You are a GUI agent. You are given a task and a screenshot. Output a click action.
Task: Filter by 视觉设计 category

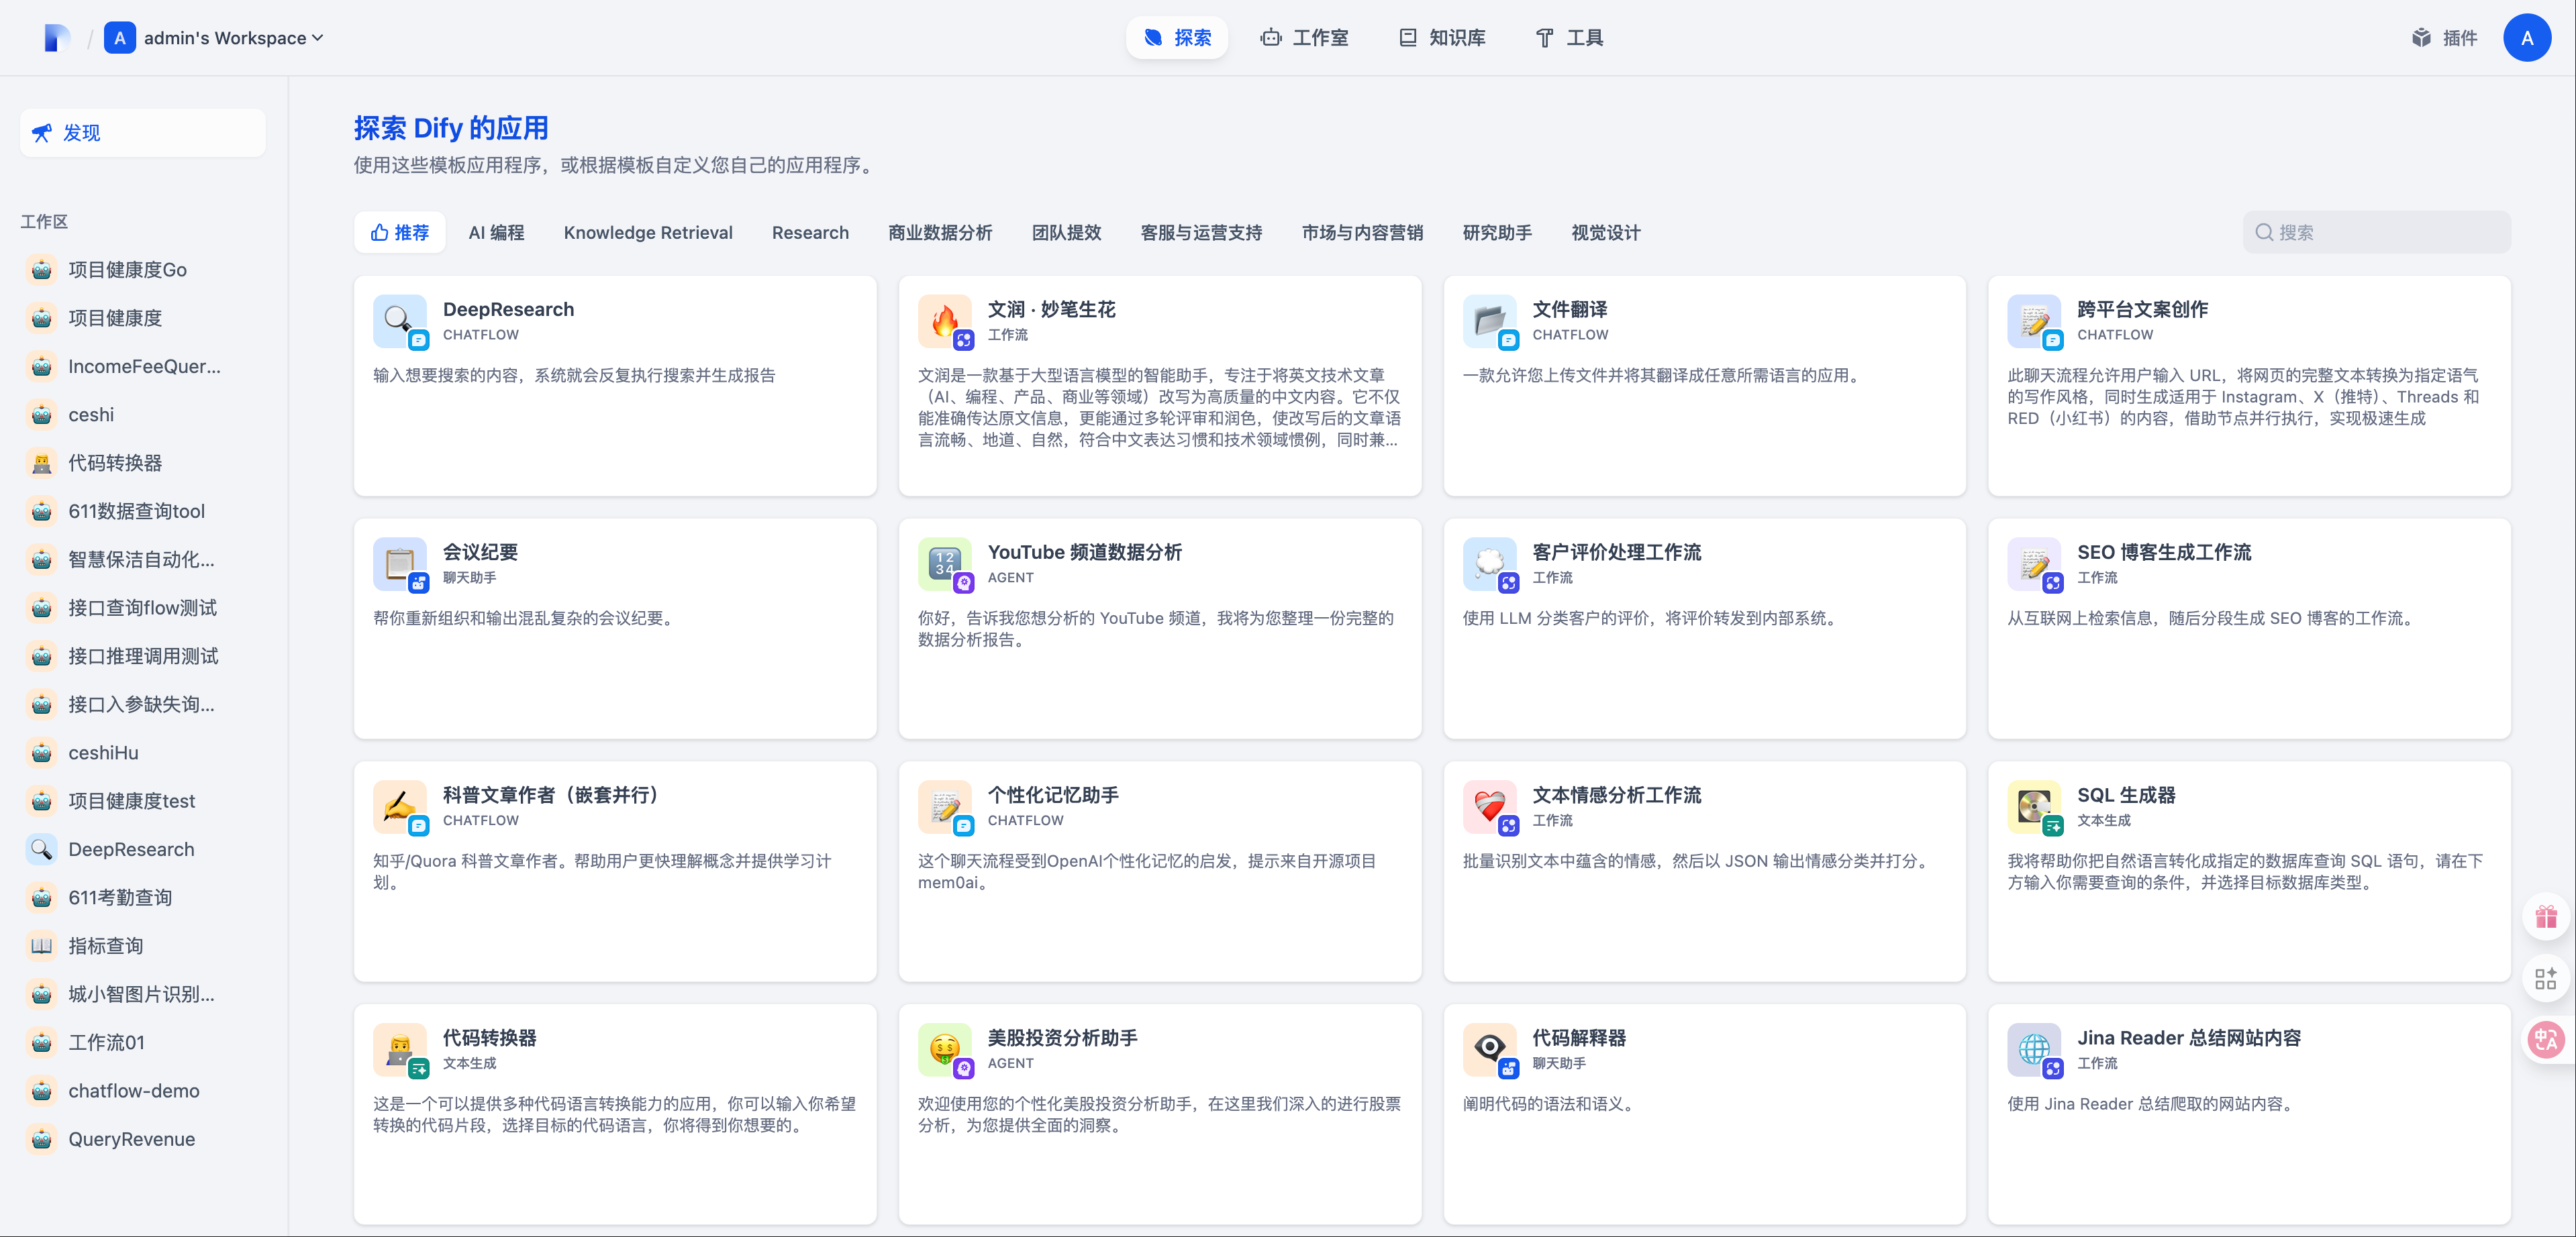coord(1606,233)
